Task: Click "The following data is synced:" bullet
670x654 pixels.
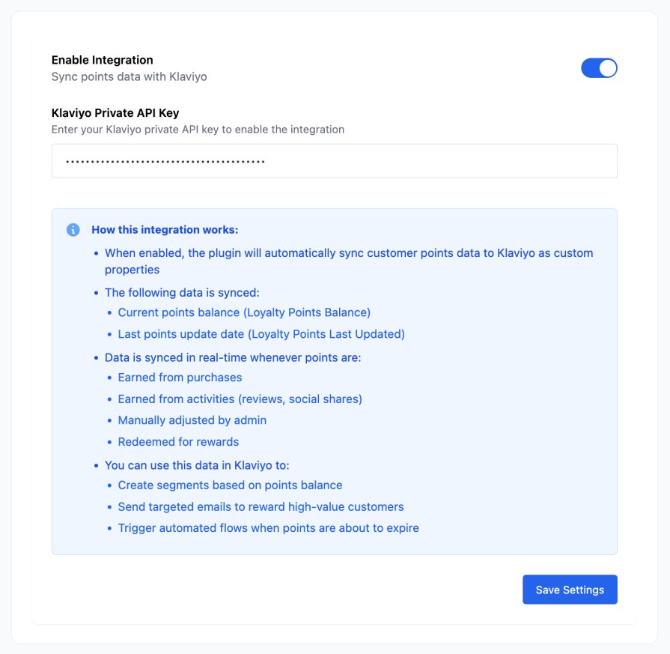Action: pyautogui.click(x=182, y=293)
